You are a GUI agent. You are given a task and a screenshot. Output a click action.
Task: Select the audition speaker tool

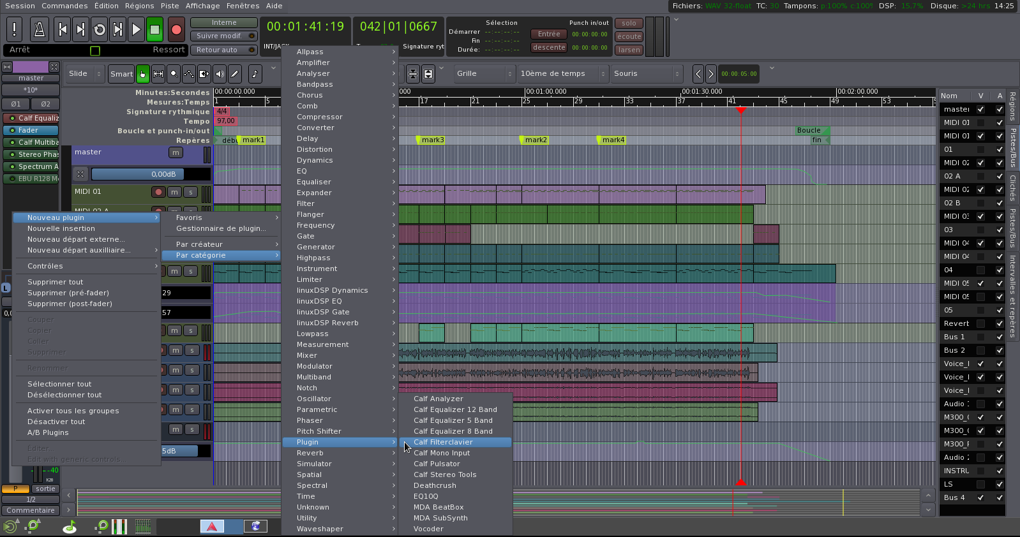pyautogui.click(x=220, y=74)
